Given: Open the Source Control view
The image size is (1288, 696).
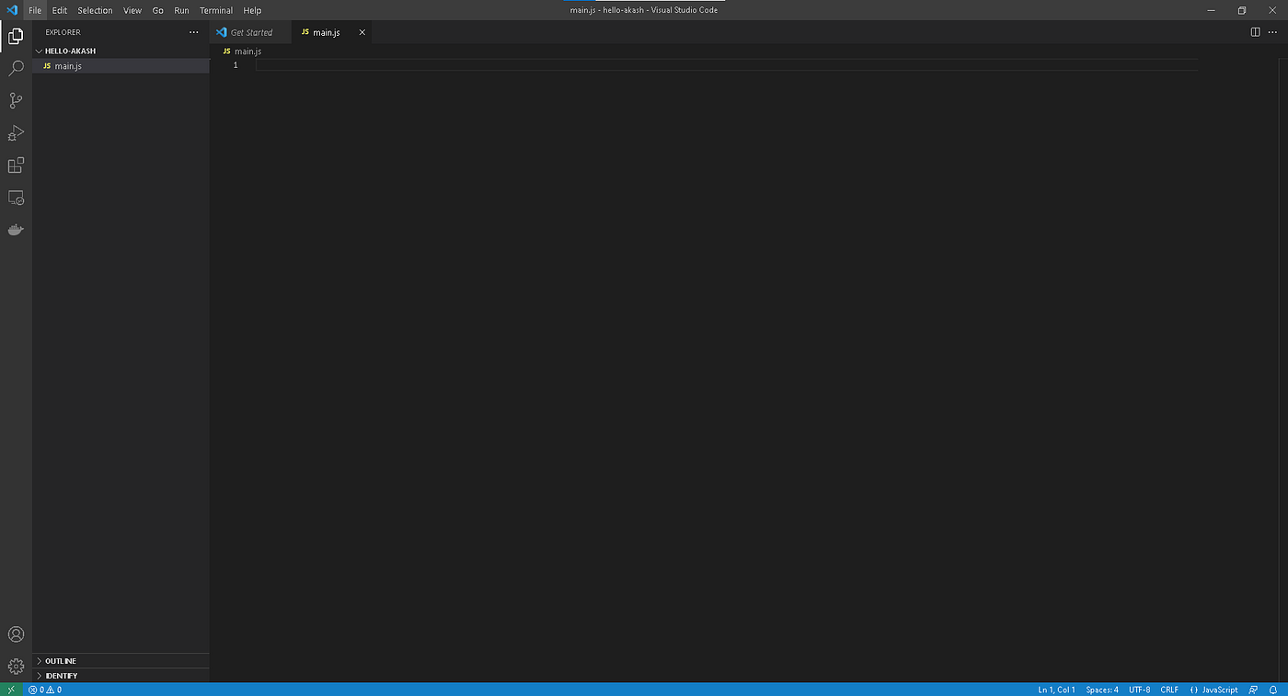Looking at the screenshot, I should coord(16,101).
